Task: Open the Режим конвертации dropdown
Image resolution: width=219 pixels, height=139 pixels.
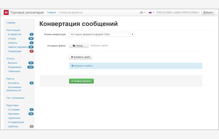Action: 101,34
